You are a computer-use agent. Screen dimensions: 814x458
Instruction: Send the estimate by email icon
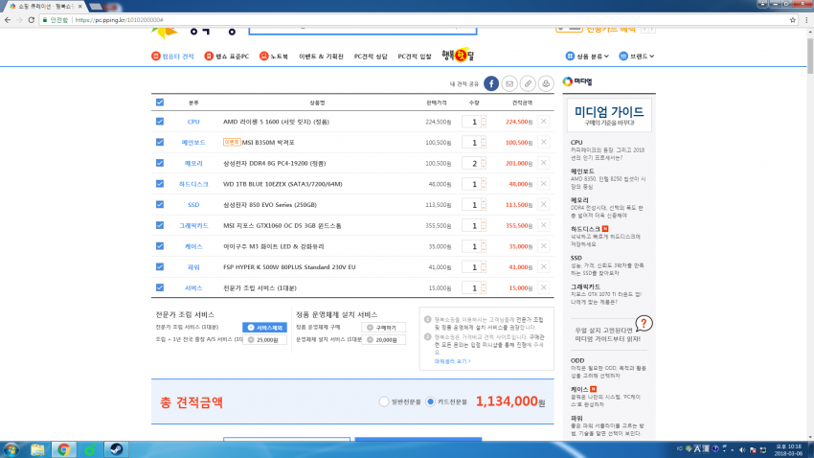pos(509,83)
